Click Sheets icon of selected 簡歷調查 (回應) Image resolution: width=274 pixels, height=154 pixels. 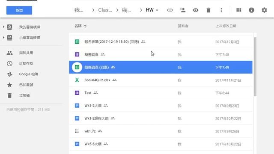tap(77, 67)
